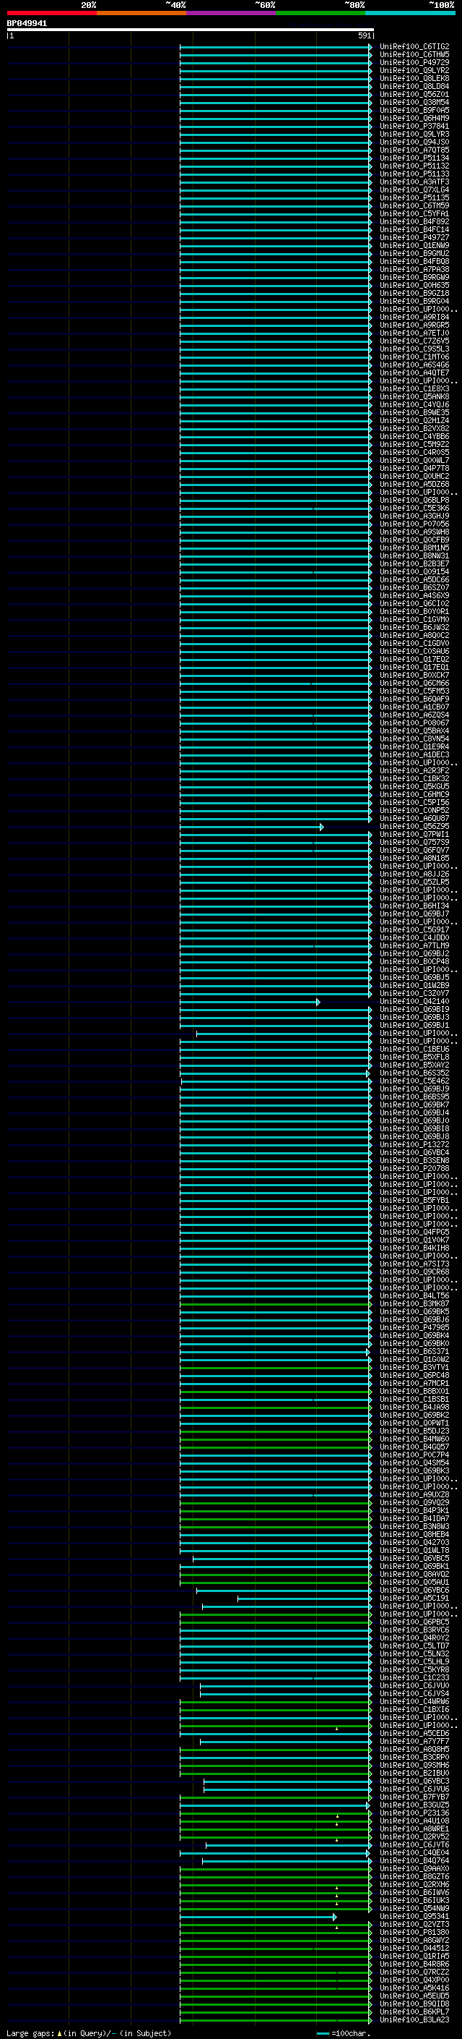This screenshot has width=462, height=2039.
Task: Select hit UniRef100_C3Z0Y7
Action: pos(414,993)
